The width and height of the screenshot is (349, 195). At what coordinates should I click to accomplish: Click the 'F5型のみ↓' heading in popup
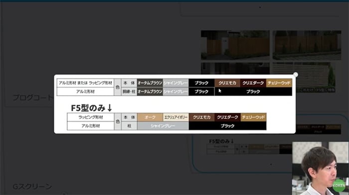coord(91,108)
